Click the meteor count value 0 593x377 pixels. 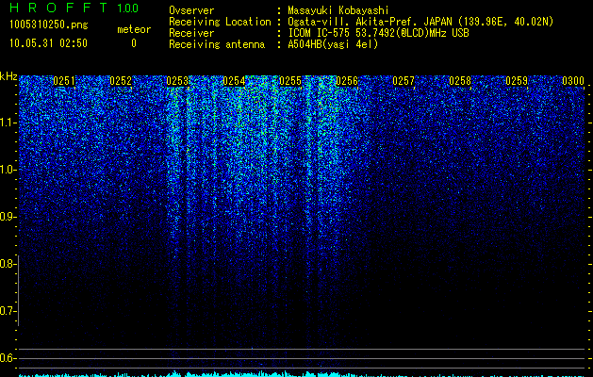[134, 43]
